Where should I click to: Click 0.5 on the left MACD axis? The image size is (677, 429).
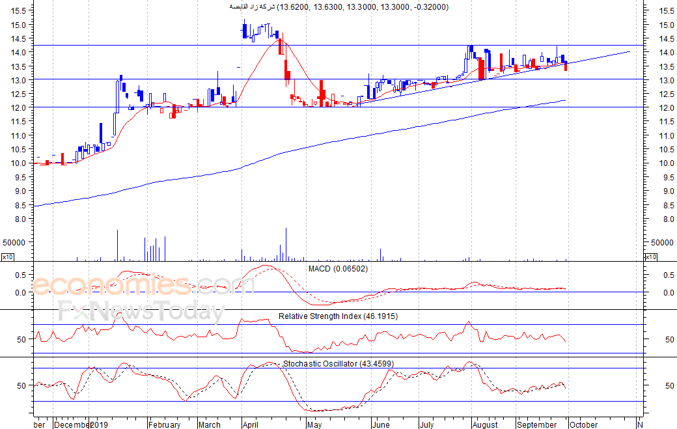(x=21, y=275)
